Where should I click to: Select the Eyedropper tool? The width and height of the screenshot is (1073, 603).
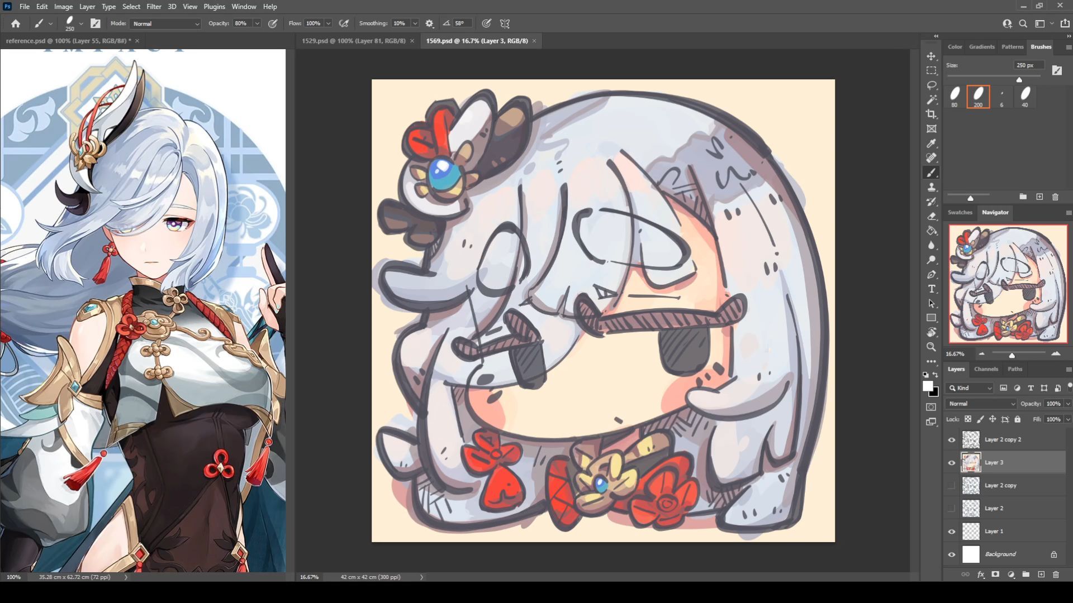click(931, 143)
